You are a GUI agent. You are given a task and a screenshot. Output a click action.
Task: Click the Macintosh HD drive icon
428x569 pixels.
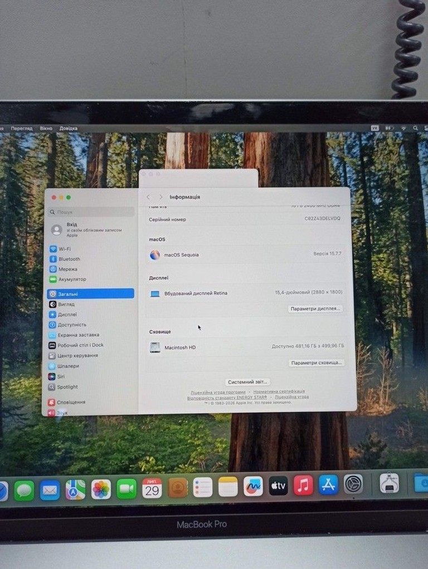tap(155, 347)
